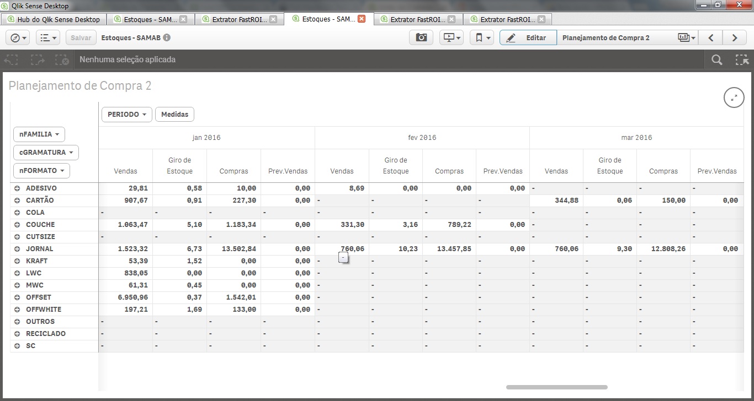The height and width of the screenshot is (401, 754).
Task: Click the Editar button
Action: (x=528, y=37)
